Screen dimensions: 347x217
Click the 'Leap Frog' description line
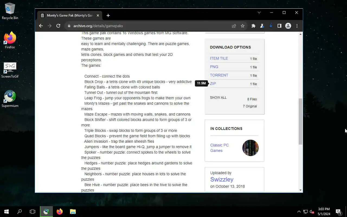click(137, 98)
